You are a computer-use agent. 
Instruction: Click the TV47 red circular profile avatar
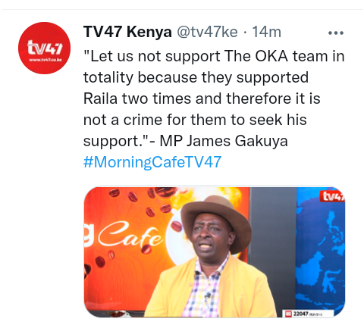tap(44, 48)
